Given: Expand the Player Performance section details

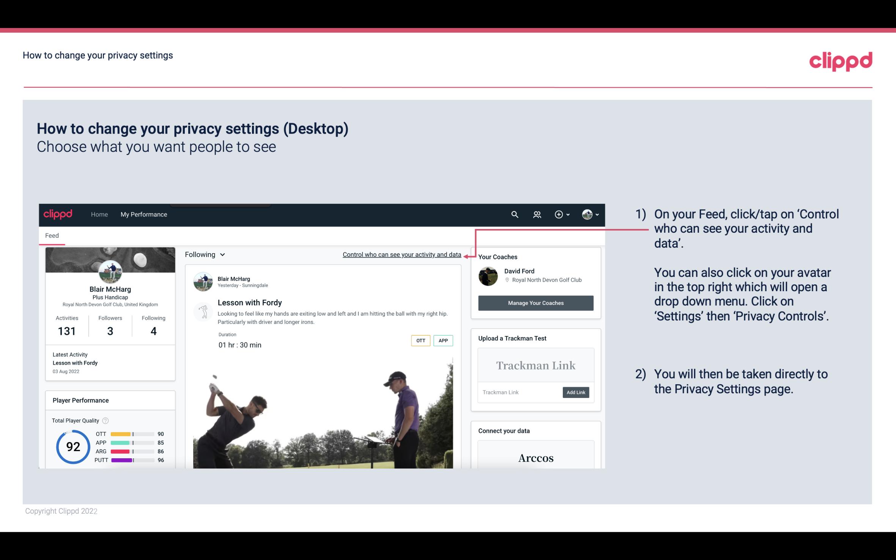Looking at the screenshot, I should pyautogui.click(x=81, y=400).
